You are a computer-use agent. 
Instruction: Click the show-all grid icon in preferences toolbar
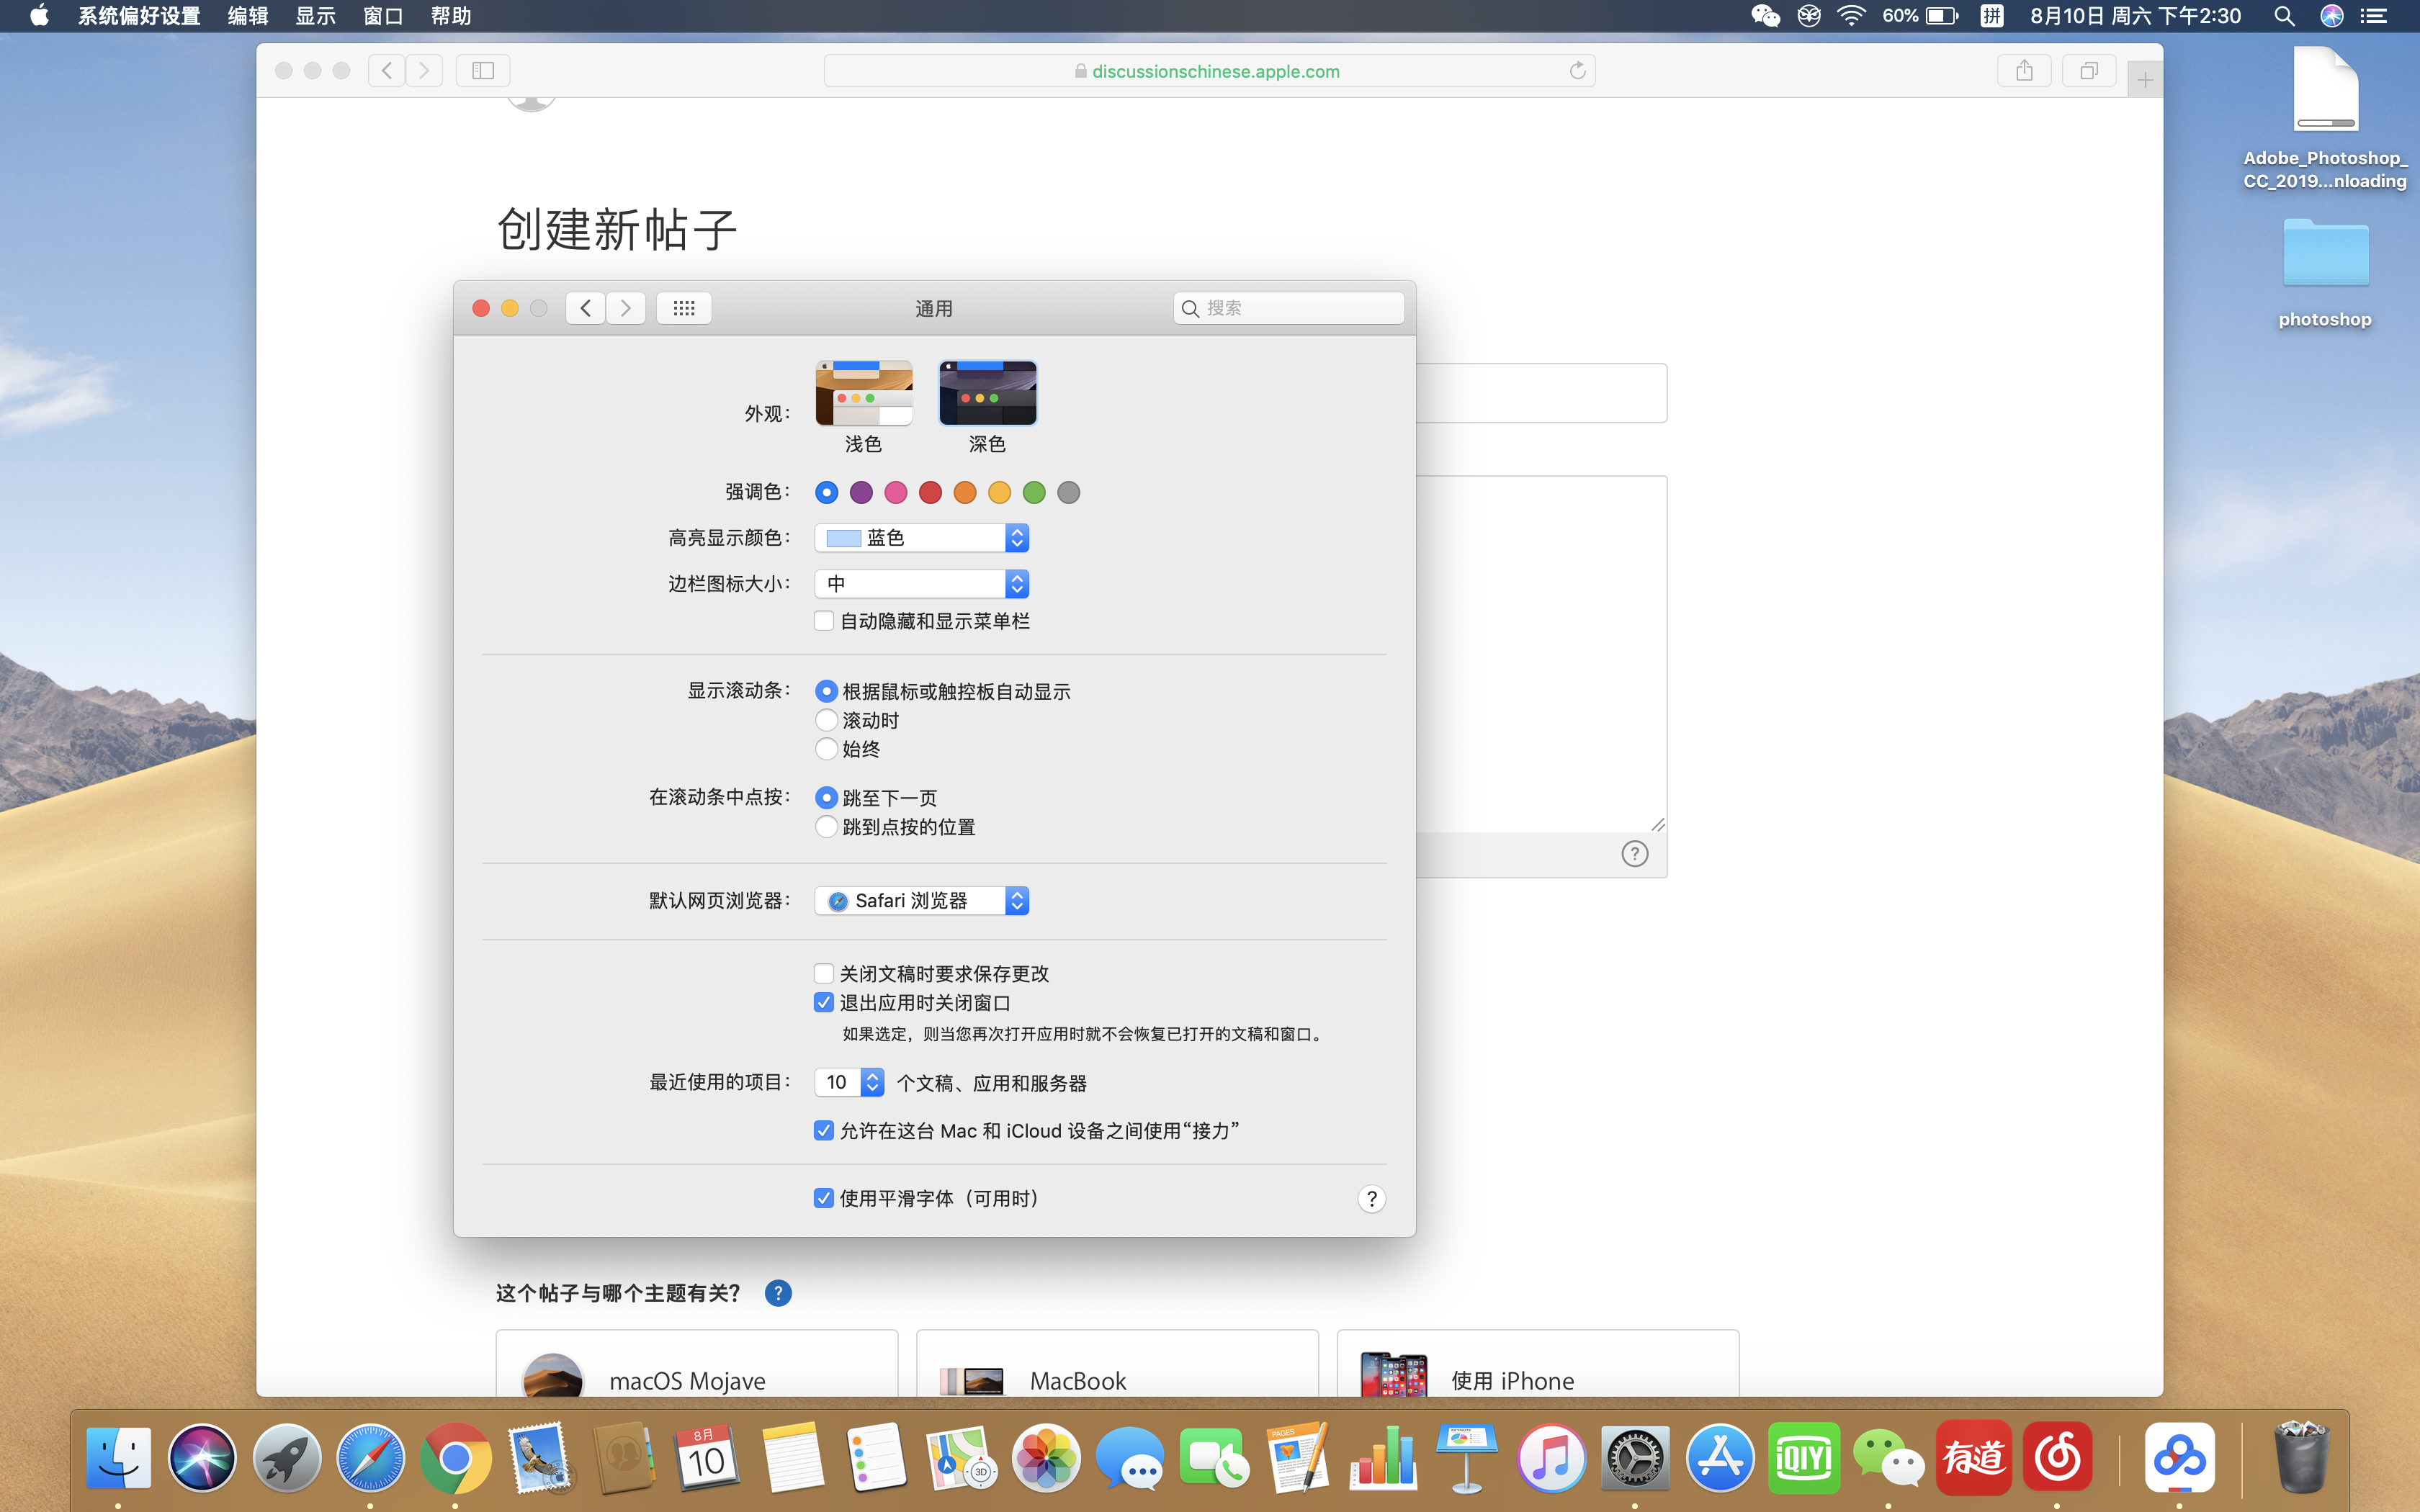coord(684,308)
